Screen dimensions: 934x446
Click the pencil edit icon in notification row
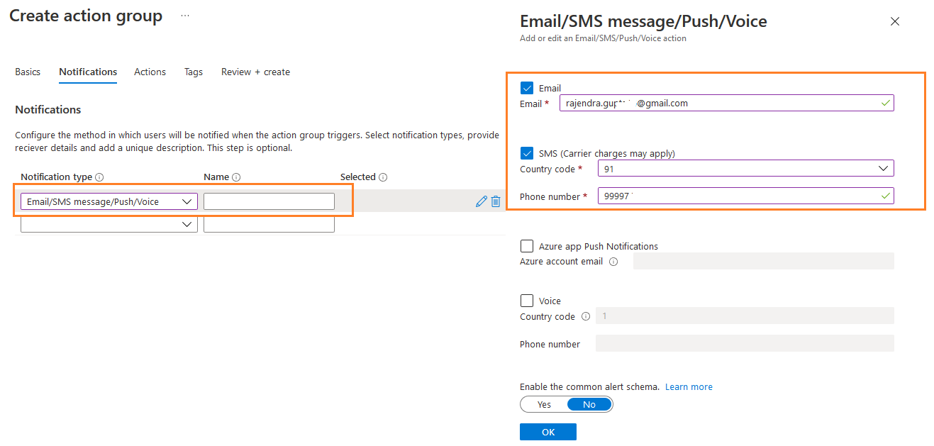coord(482,201)
